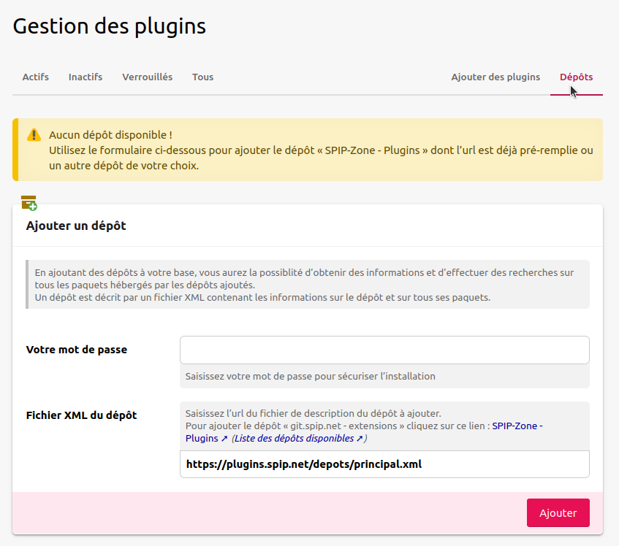
Task: Open the Dépôts tab
Action: (576, 77)
